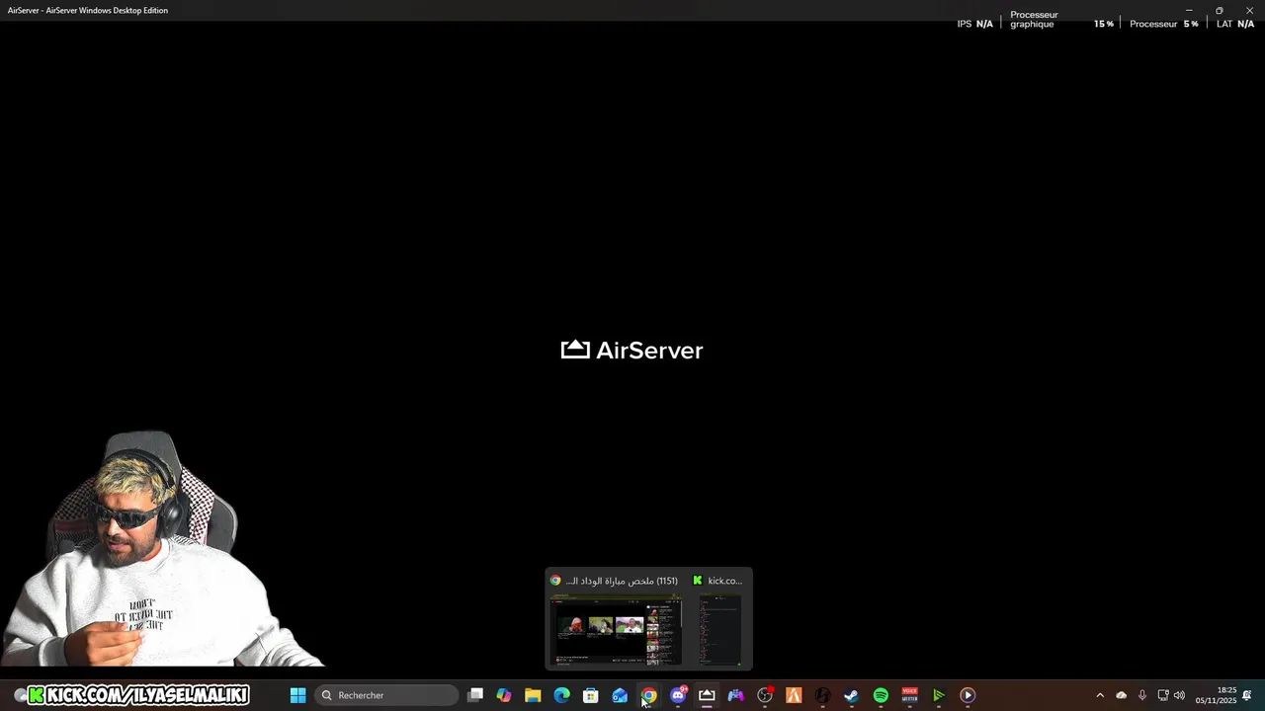Open the game controller app icon

coord(735,695)
